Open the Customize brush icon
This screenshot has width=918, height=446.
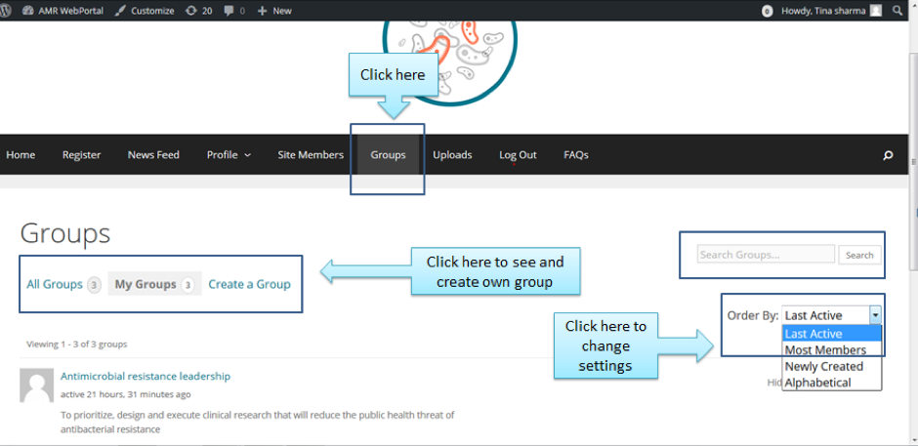click(x=119, y=10)
